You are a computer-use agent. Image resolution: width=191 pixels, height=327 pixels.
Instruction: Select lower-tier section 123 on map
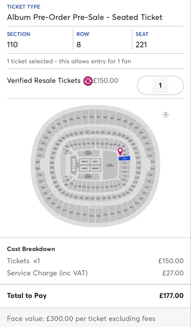pyautogui.click(x=93, y=187)
